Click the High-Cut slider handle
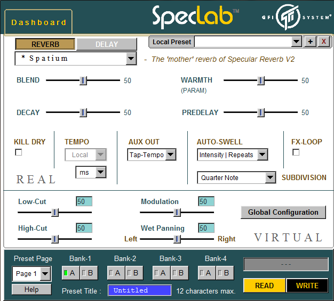 [55, 239]
